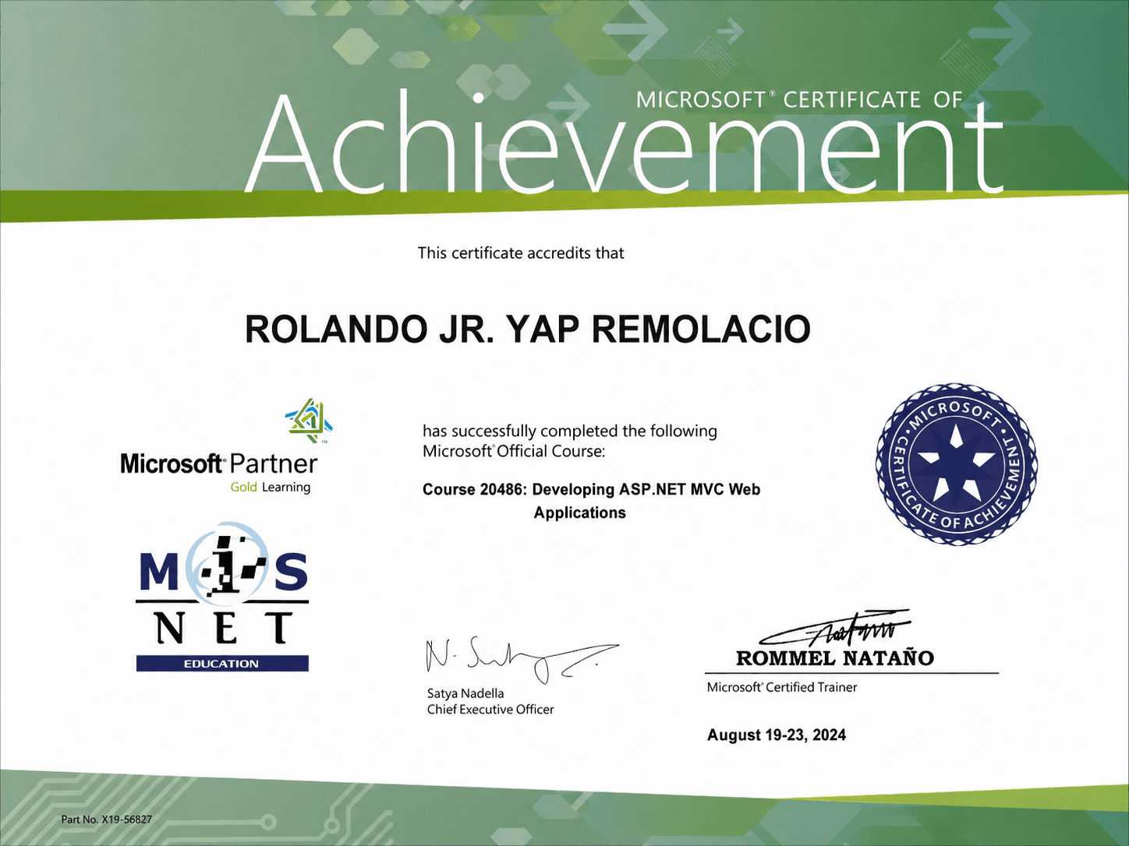Click "has successfully completed the following" text
1129x846 pixels.
tap(570, 431)
